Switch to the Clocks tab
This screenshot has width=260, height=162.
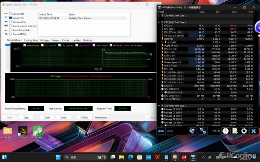[x=66, y=40]
